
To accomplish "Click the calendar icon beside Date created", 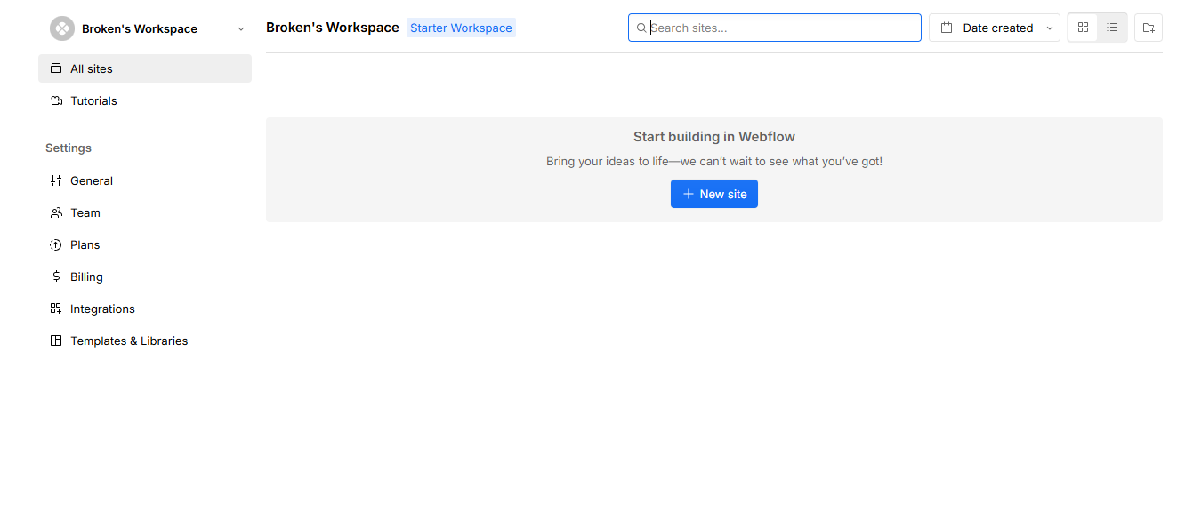I will click(x=947, y=28).
